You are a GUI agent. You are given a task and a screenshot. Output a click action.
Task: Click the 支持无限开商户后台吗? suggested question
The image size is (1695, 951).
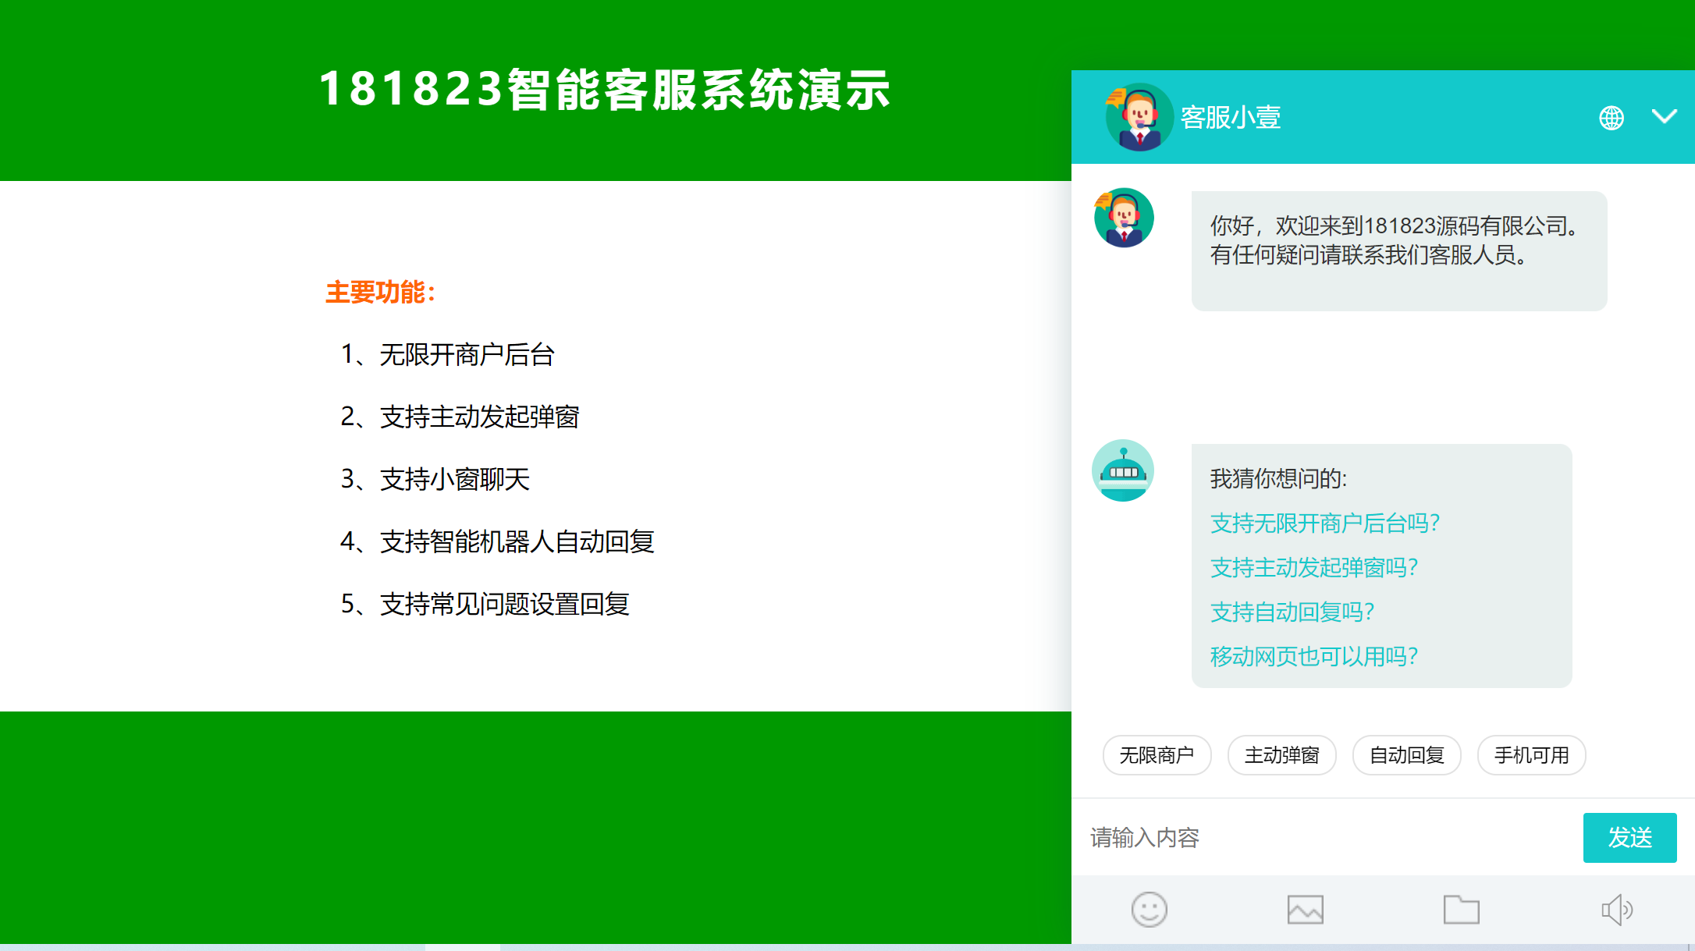click(x=1324, y=523)
